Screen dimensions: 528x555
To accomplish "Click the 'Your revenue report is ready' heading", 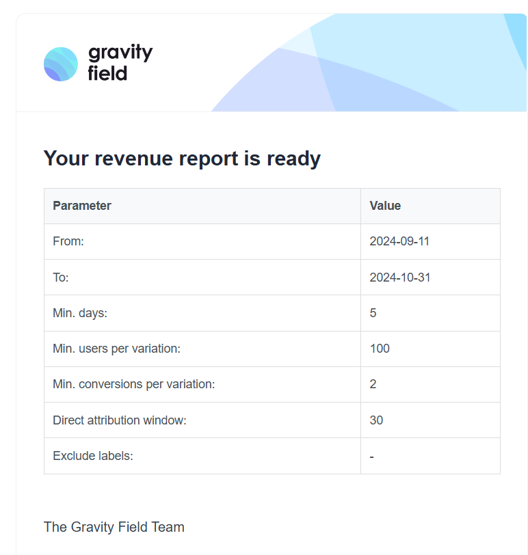I will [x=182, y=159].
